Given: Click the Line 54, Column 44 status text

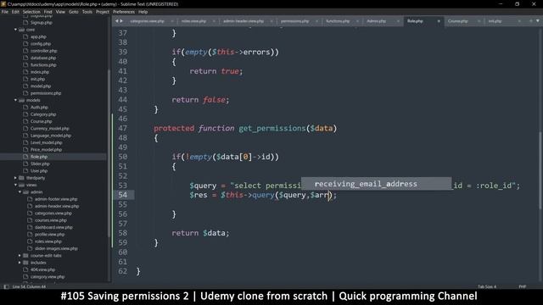Looking at the screenshot, I should click(x=29, y=286).
